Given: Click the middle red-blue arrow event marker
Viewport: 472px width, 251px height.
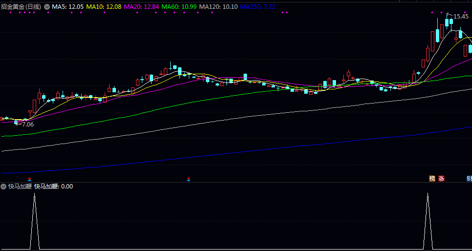Looking at the screenshot, I should pos(189,180).
